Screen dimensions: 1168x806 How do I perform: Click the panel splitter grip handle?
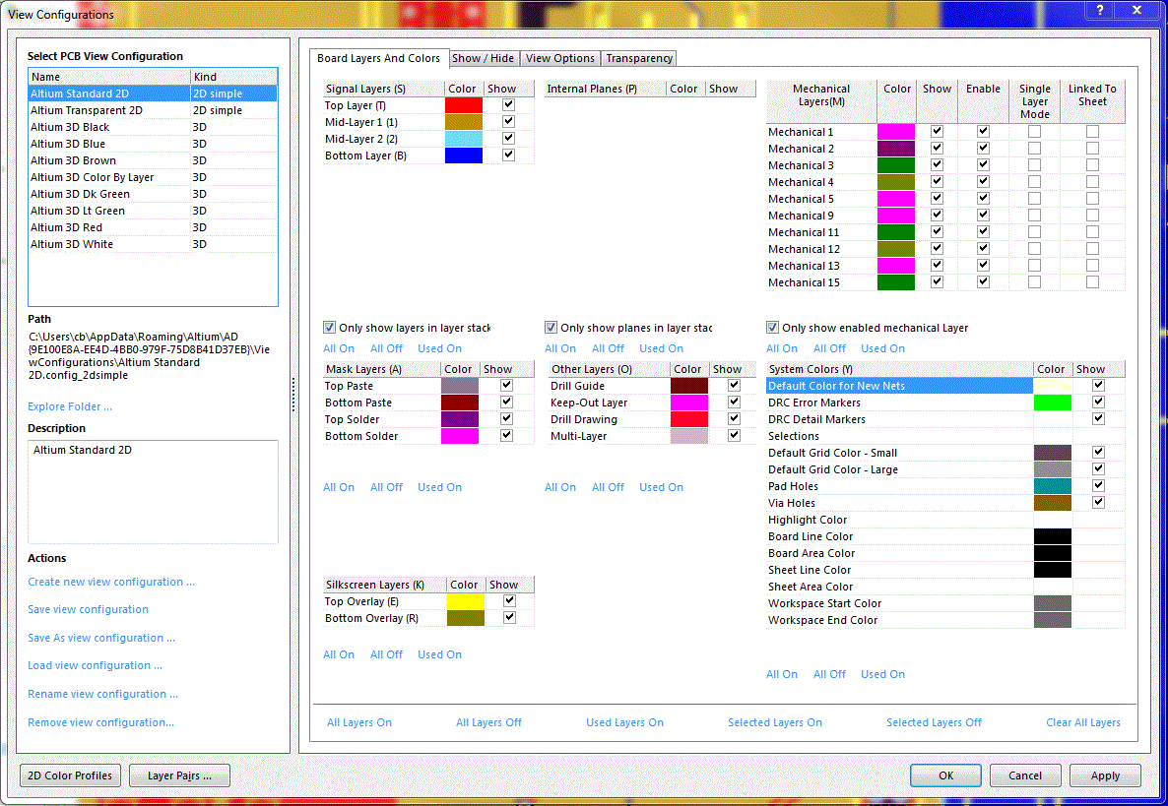[293, 394]
